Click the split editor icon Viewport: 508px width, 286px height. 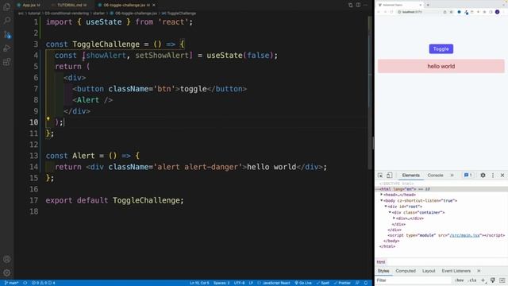[x=358, y=5]
